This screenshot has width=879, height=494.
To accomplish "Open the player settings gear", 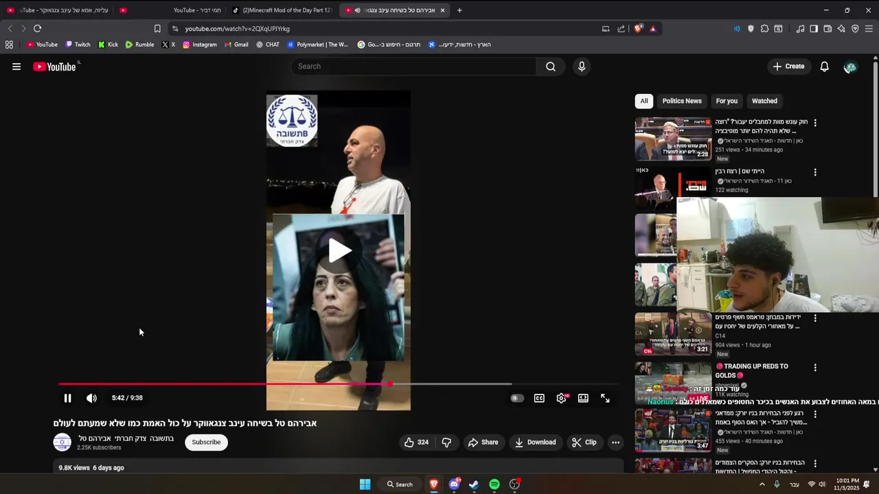I will pos(562,398).
